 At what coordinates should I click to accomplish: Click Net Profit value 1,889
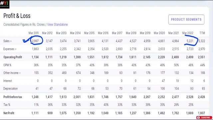[190, 113]
